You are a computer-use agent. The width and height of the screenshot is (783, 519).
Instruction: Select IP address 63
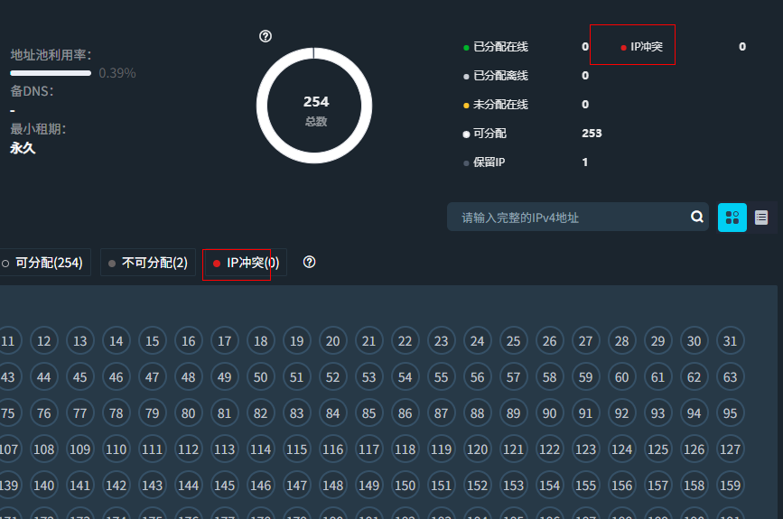pyautogui.click(x=730, y=377)
